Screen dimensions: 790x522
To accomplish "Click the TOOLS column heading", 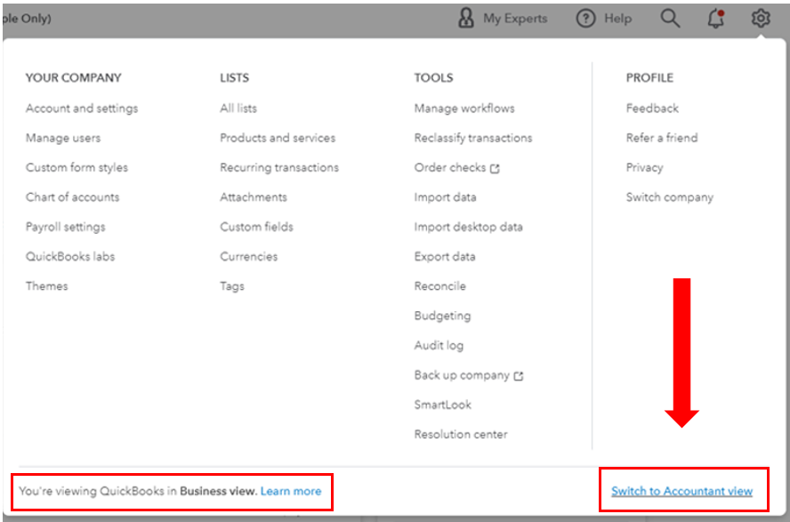I will pyautogui.click(x=433, y=78).
